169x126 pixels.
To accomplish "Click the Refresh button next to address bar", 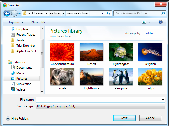I will [108, 13].
